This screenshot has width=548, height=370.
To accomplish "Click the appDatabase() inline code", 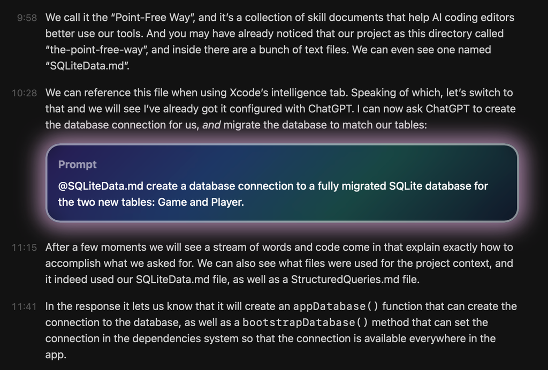I will pyautogui.click(x=336, y=307).
